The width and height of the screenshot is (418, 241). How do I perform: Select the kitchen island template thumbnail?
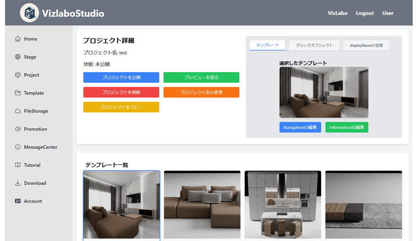pyautogui.click(x=283, y=205)
